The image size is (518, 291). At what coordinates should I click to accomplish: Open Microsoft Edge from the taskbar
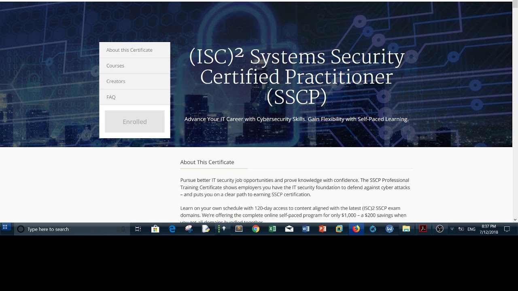click(172, 229)
